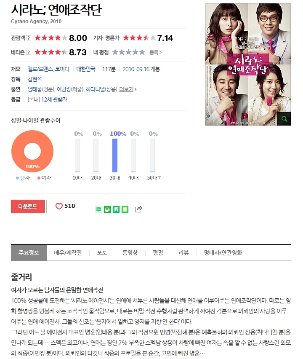Image resolution: width=303 pixels, height=359 pixels.
Task: Open director 김현석 link
Action: (x=35, y=79)
